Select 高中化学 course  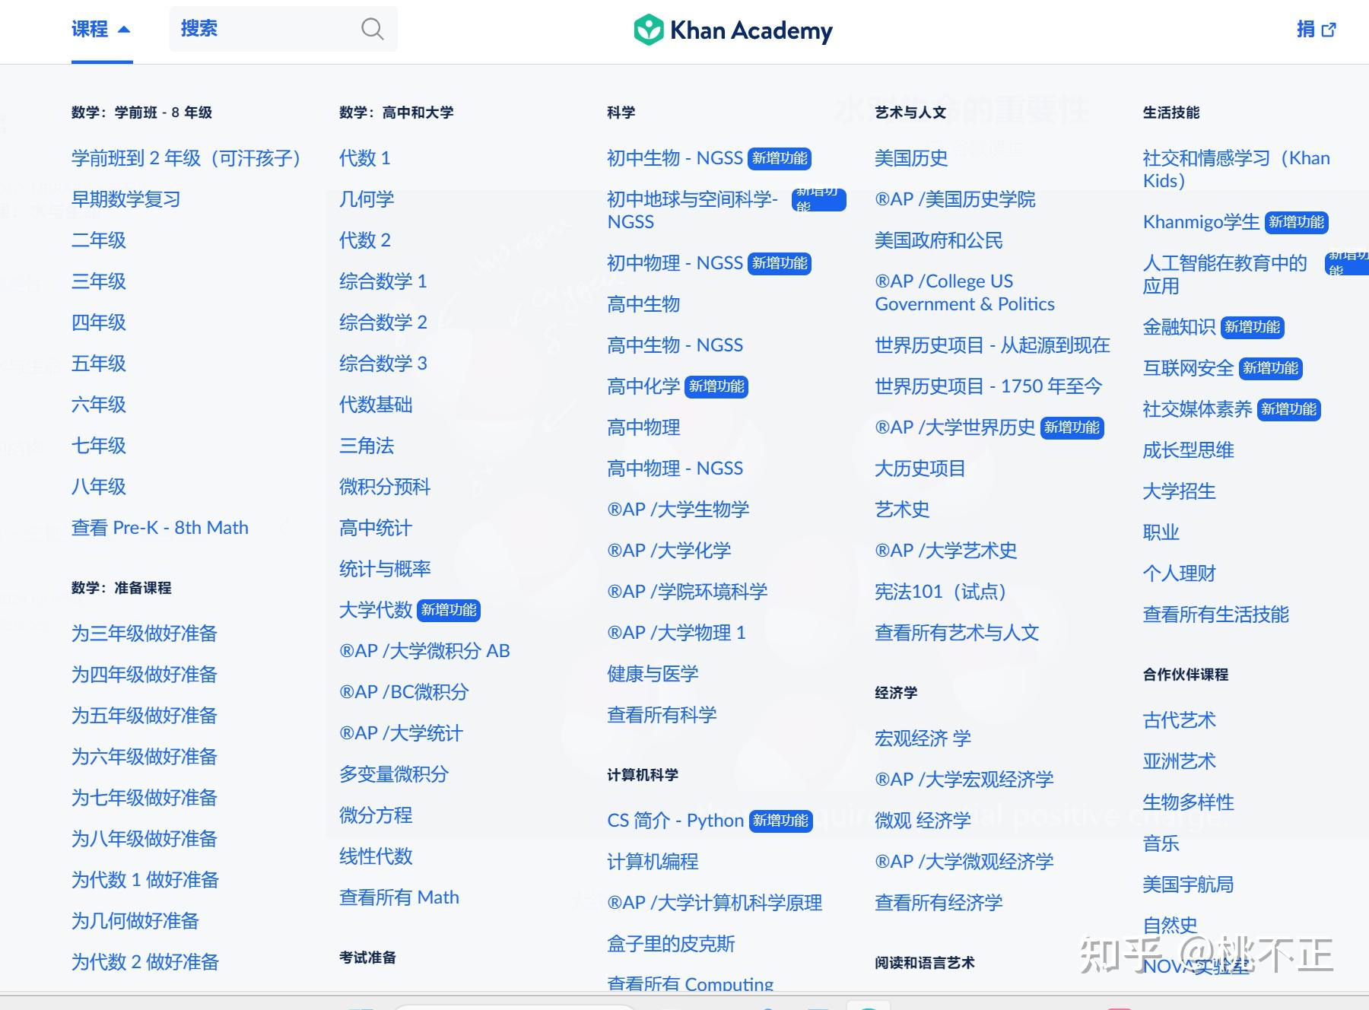(x=643, y=386)
